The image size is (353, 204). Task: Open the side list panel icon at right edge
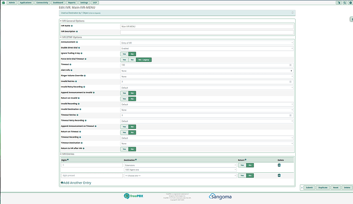click(351, 19)
